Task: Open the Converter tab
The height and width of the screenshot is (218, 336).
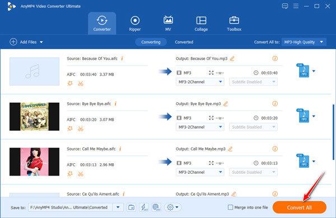Action: pyautogui.click(x=102, y=23)
